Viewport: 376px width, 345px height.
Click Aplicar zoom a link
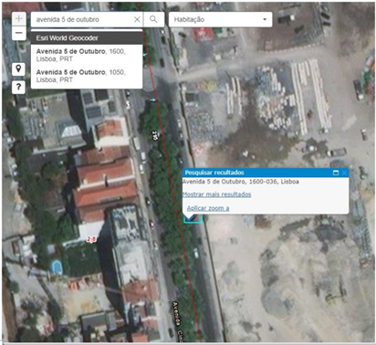click(x=208, y=208)
